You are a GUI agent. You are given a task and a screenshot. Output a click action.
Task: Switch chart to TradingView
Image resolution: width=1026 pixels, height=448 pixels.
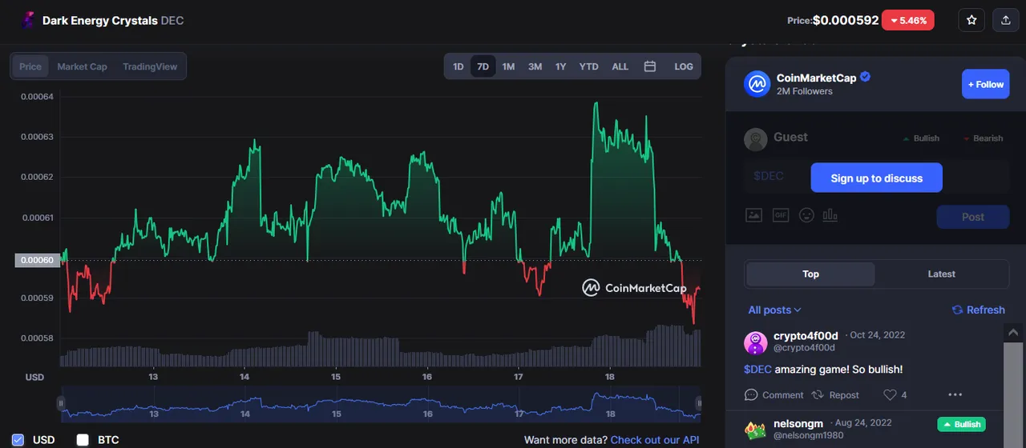pos(150,66)
